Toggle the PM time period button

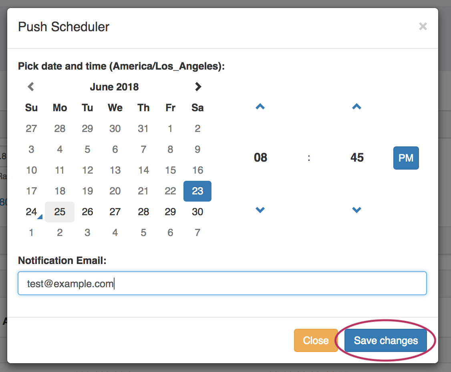tap(406, 158)
